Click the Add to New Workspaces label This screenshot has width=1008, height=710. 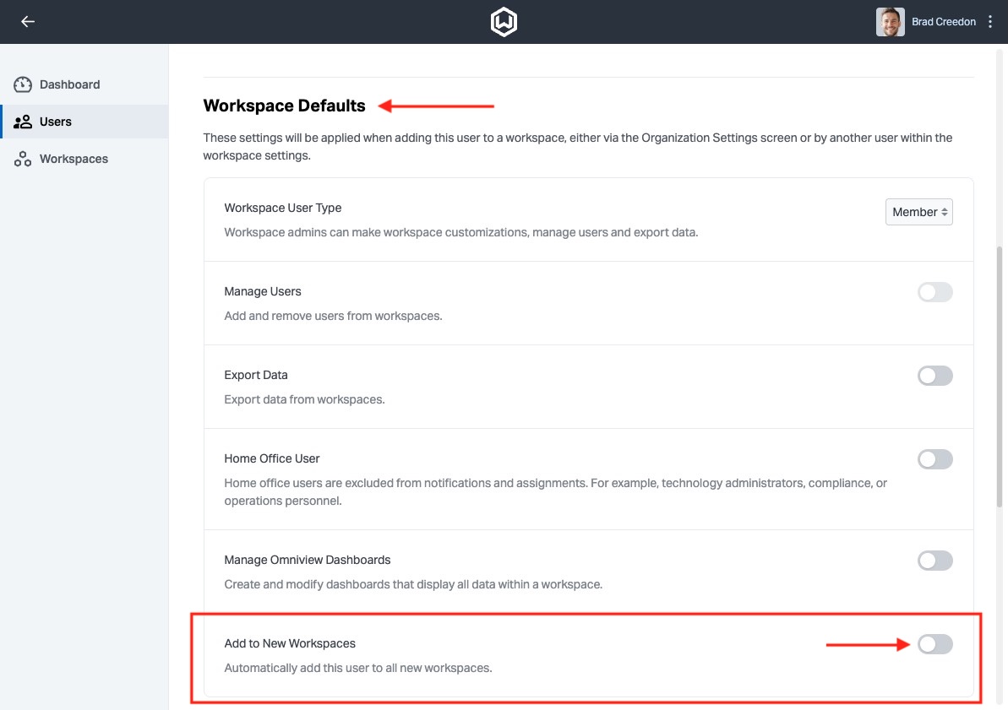tap(290, 643)
